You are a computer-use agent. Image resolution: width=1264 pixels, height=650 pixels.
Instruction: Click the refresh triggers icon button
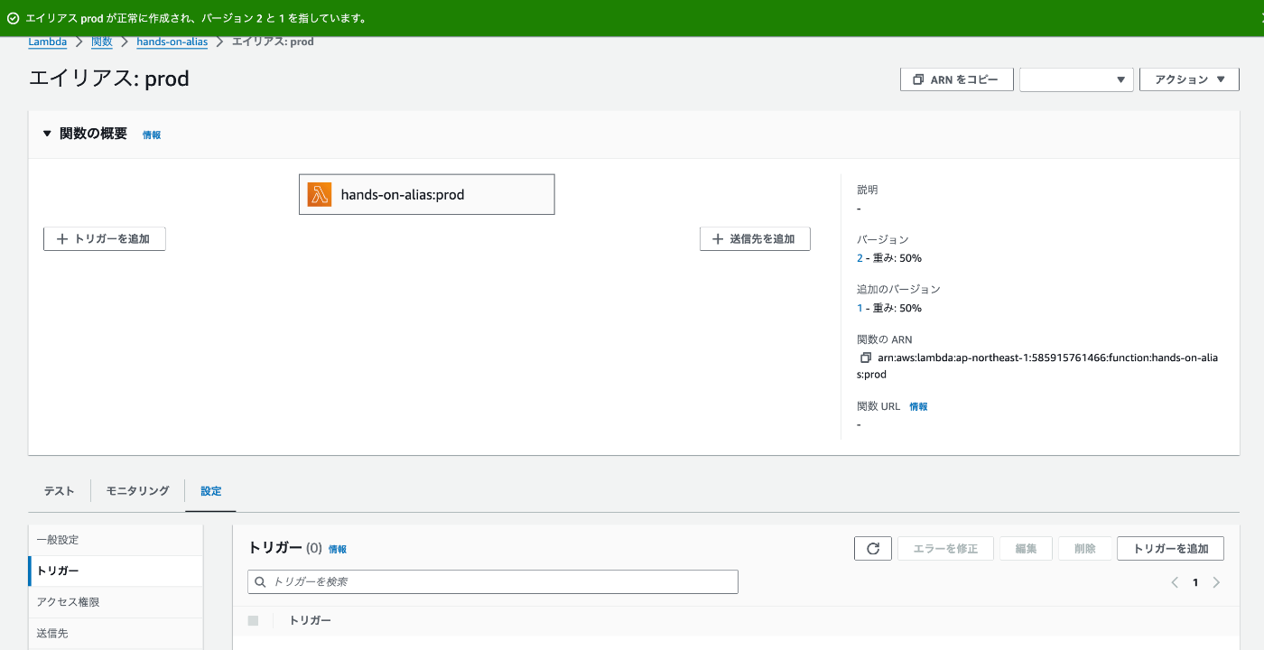(x=873, y=548)
